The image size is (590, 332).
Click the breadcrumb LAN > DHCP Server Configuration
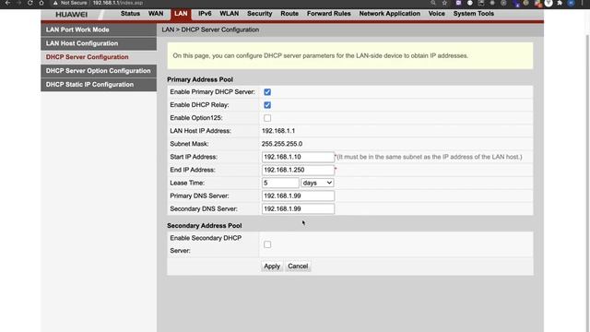(210, 30)
